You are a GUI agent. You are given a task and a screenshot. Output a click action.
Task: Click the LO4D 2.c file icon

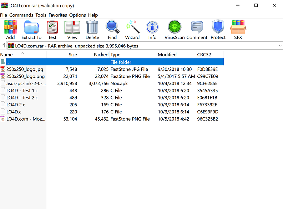[x=3, y=104]
